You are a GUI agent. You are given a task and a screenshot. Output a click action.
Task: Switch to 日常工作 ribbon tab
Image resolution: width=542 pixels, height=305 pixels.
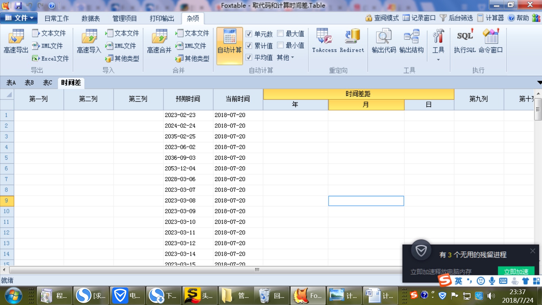click(x=57, y=18)
